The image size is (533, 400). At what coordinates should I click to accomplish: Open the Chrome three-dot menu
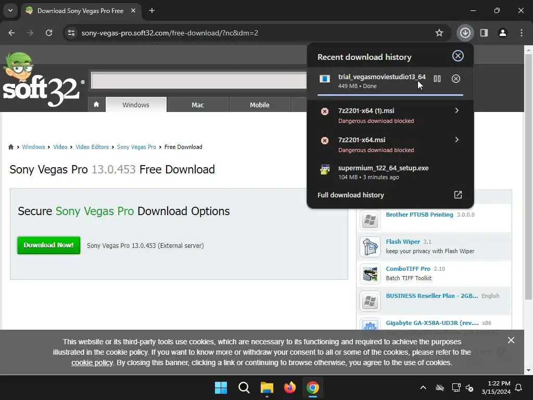522,33
